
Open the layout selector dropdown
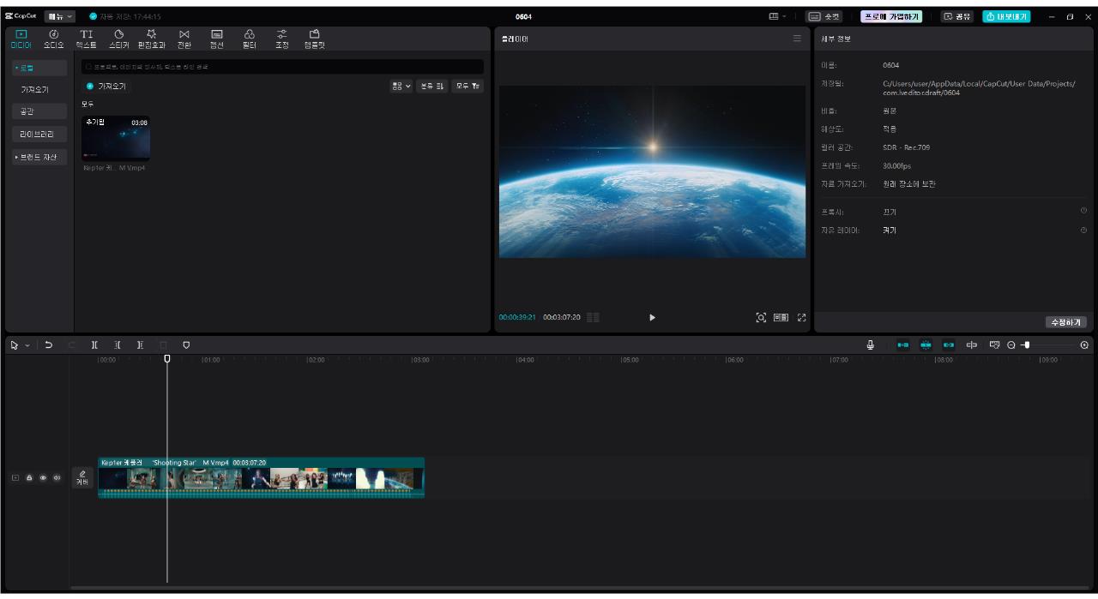point(779,16)
